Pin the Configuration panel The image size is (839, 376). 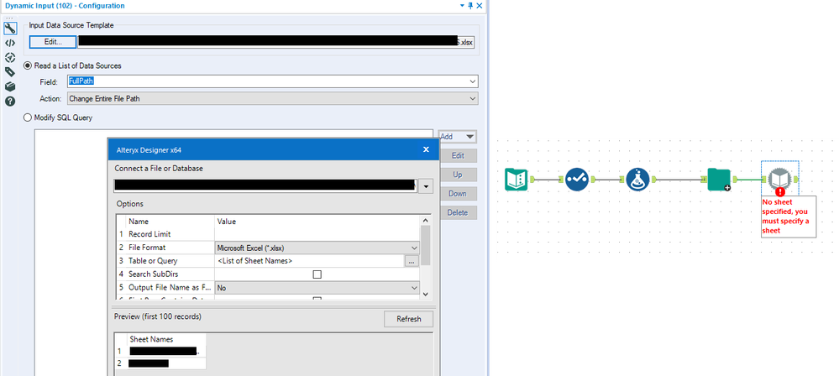(470, 6)
